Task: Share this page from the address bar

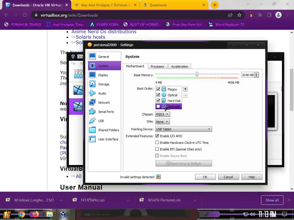Action: [x=230, y=15]
